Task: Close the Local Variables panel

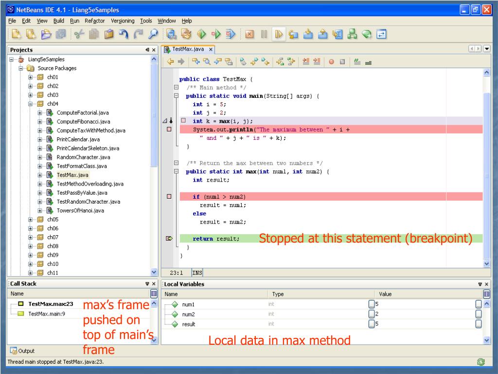Action: 486,284
